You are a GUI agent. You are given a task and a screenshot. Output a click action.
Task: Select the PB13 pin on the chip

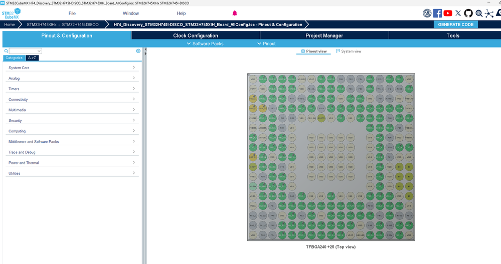(409, 215)
